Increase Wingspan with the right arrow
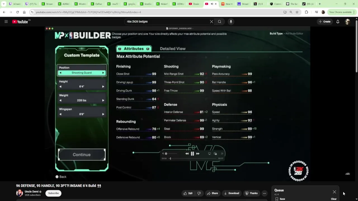The image size is (358, 201). 103,114
